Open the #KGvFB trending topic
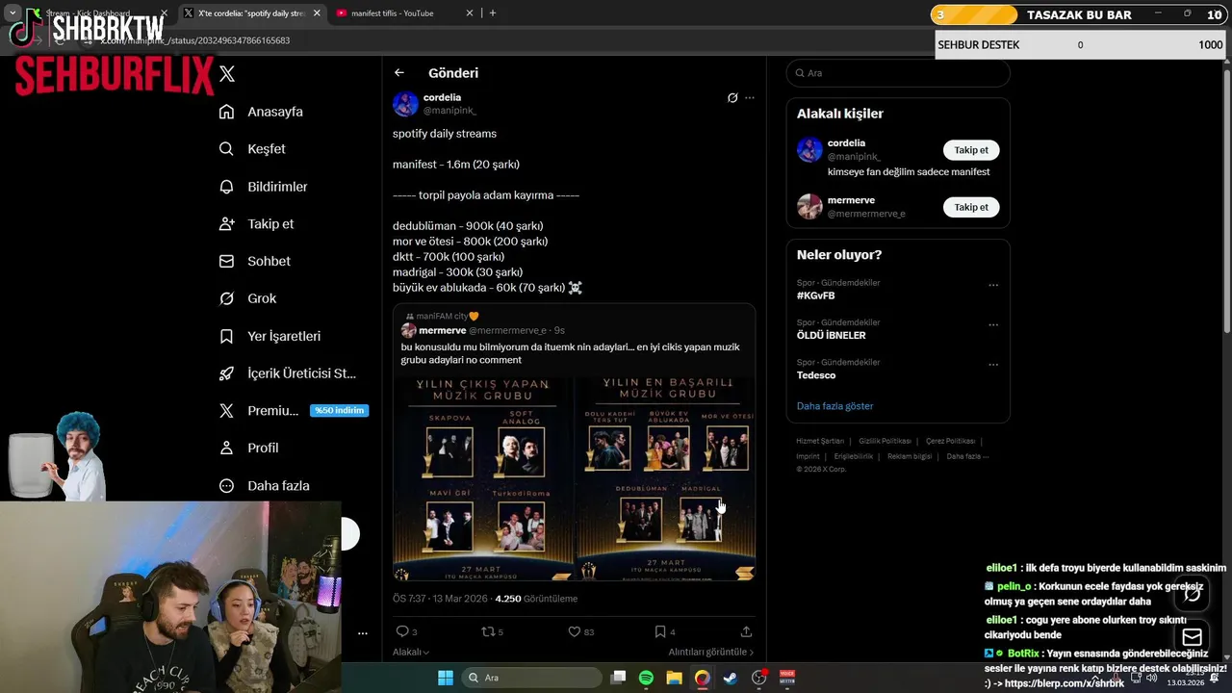 pyautogui.click(x=815, y=296)
